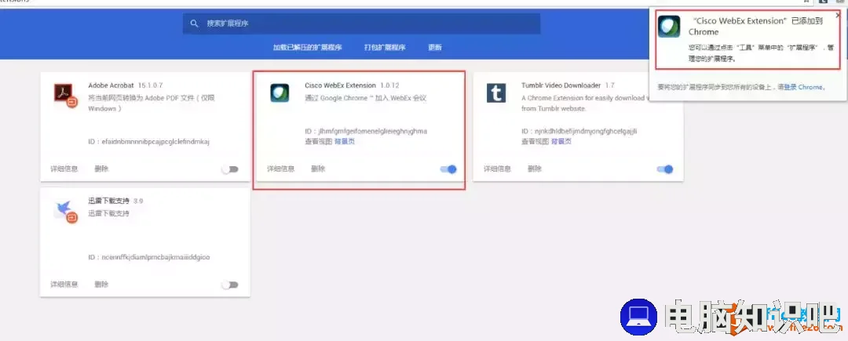Click the Tumblr Video Downloader title
Image resolution: width=848 pixels, height=341 pixels.
tap(561, 85)
